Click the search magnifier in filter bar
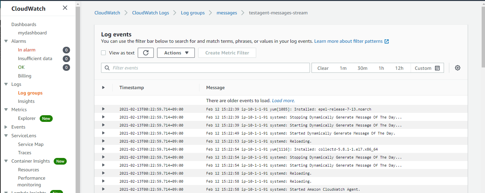 pyautogui.click(x=107, y=68)
